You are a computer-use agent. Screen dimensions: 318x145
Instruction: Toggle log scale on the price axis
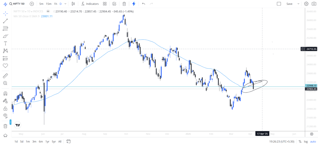306,142
